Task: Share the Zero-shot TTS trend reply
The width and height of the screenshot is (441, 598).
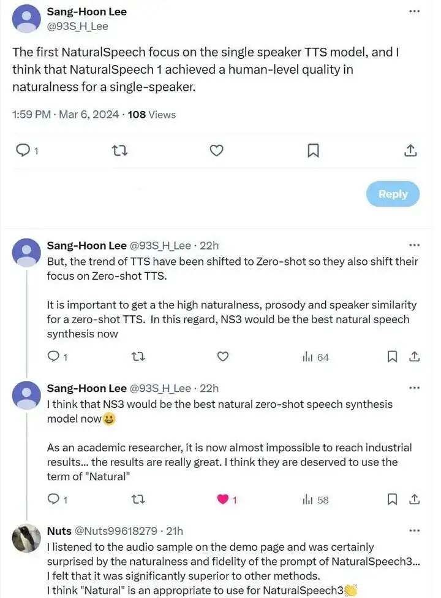Action: point(414,356)
